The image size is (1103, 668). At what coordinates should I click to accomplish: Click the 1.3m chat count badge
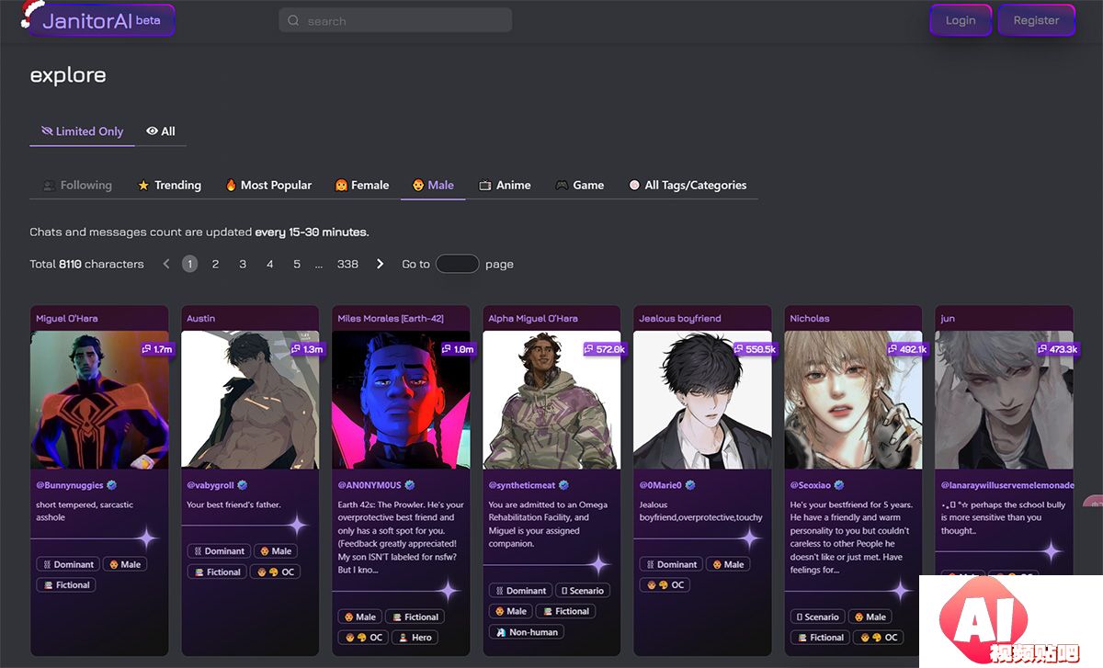click(x=308, y=349)
